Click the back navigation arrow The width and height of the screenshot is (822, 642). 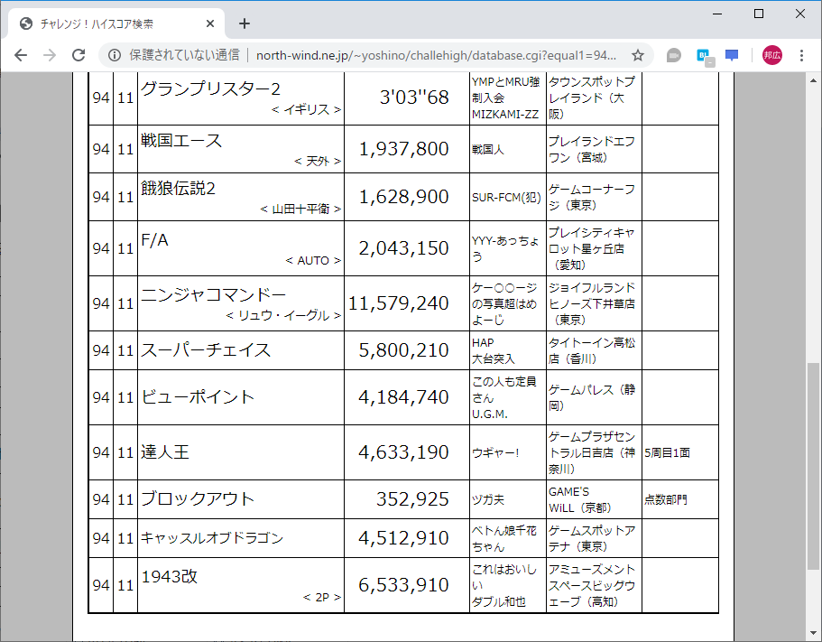coord(21,54)
